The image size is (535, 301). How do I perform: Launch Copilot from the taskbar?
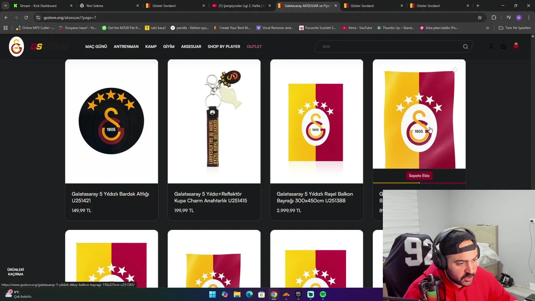(x=225, y=294)
